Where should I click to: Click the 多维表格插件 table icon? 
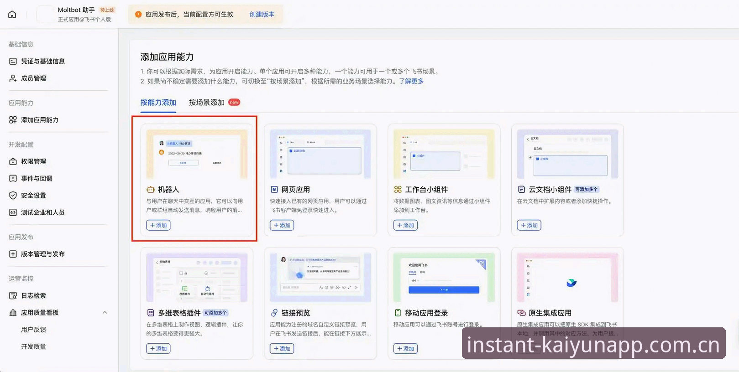click(x=151, y=313)
